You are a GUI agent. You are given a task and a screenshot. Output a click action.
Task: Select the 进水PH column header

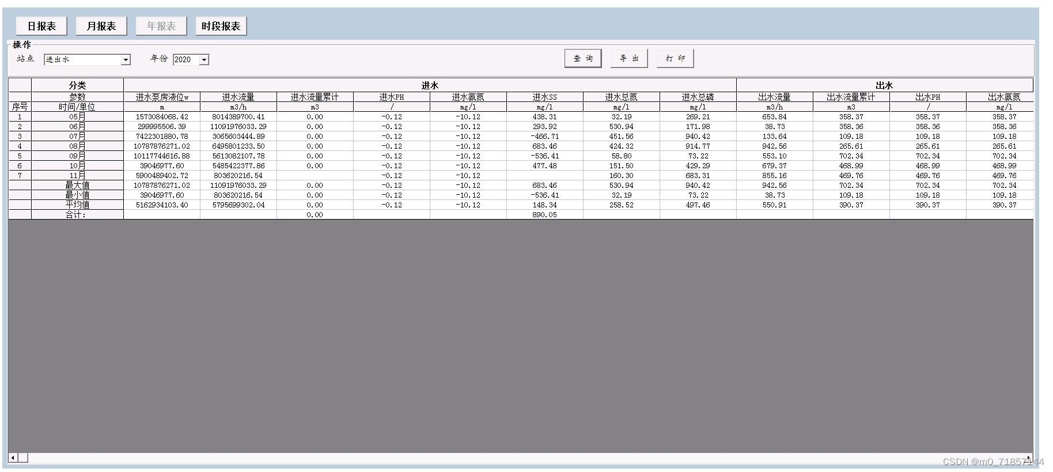coord(392,97)
